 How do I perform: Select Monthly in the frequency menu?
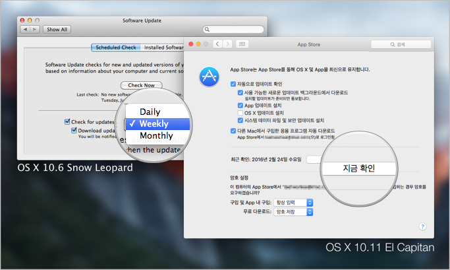tap(157, 135)
